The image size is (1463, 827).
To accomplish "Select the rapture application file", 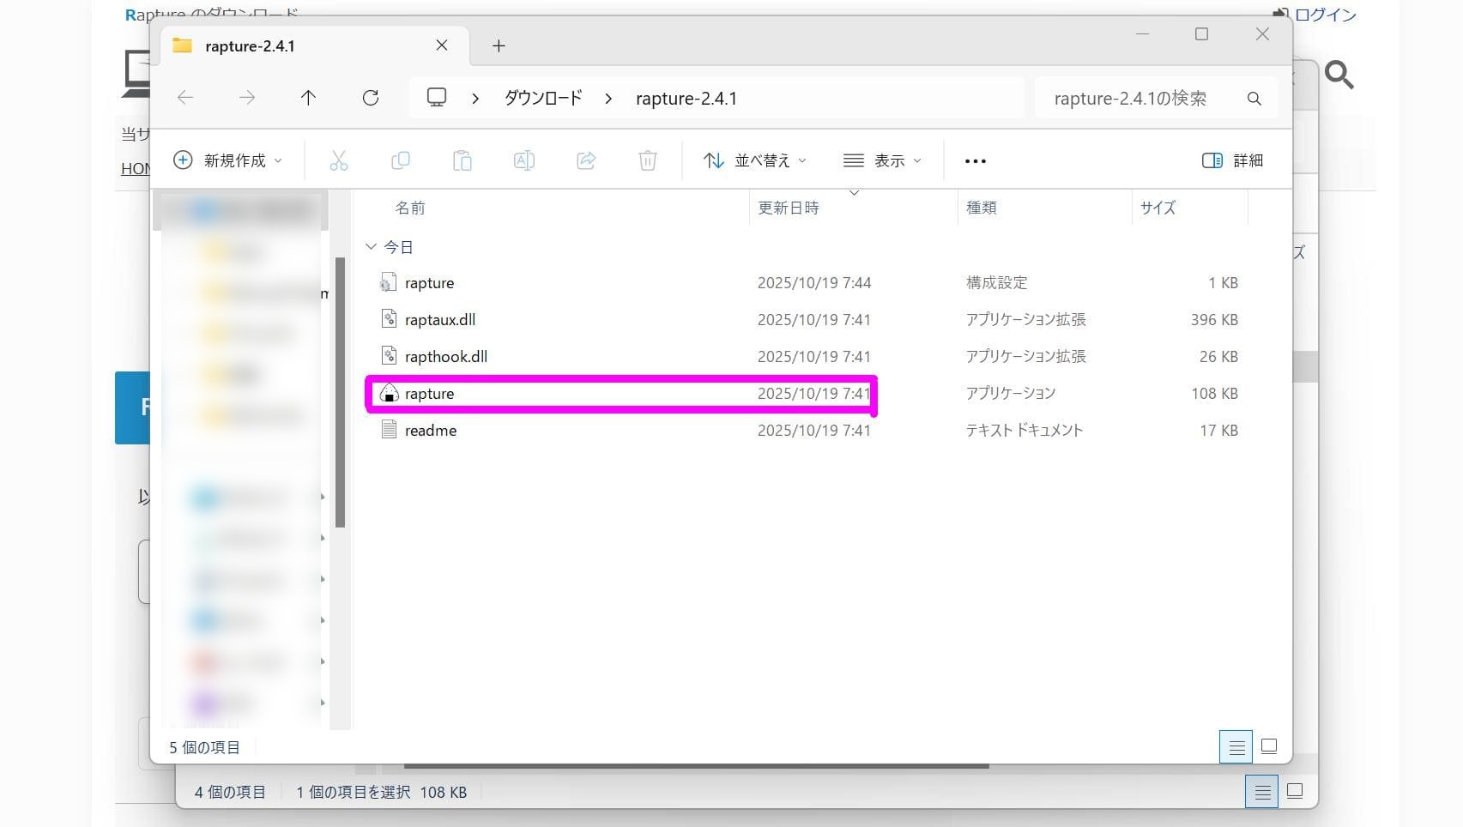I will 430,394.
